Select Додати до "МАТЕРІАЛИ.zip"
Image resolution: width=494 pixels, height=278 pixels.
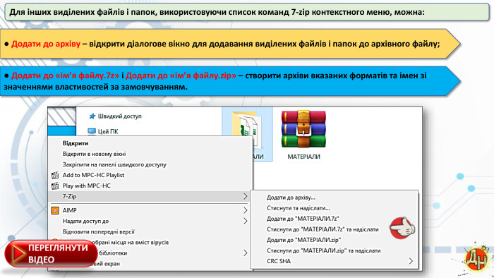[x=303, y=240]
